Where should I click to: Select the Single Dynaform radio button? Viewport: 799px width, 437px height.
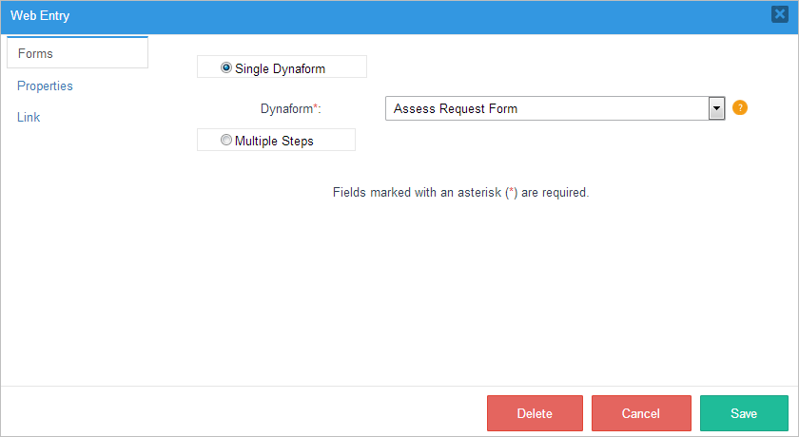pyautogui.click(x=226, y=67)
